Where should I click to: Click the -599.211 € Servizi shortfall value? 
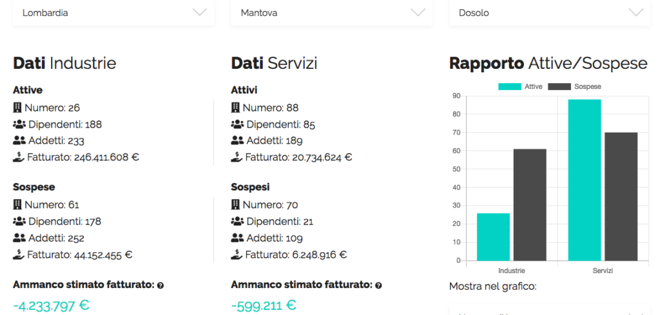(264, 305)
